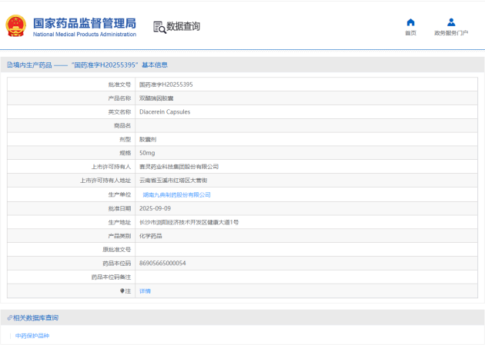
Task: Open the 政务服务门户 navigation label
Action: point(451,33)
